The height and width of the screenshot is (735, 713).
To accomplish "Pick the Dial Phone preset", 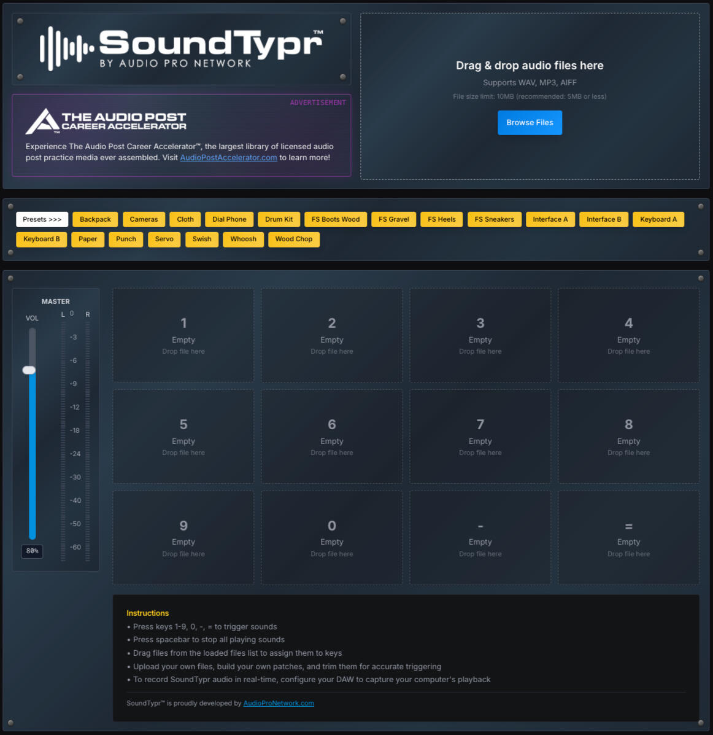I will (x=229, y=219).
